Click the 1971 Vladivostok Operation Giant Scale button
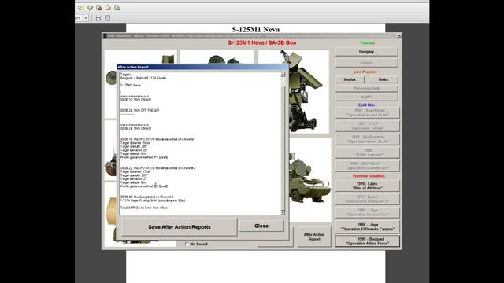 pyautogui.click(x=368, y=139)
